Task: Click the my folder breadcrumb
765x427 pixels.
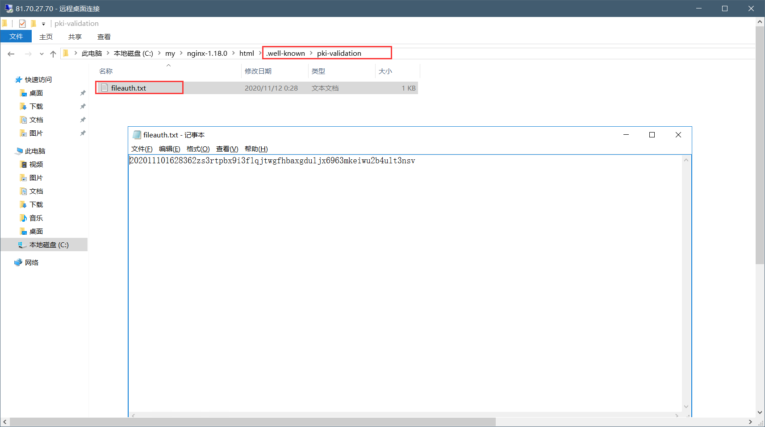Action: pyautogui.click(x=170, y=53)
